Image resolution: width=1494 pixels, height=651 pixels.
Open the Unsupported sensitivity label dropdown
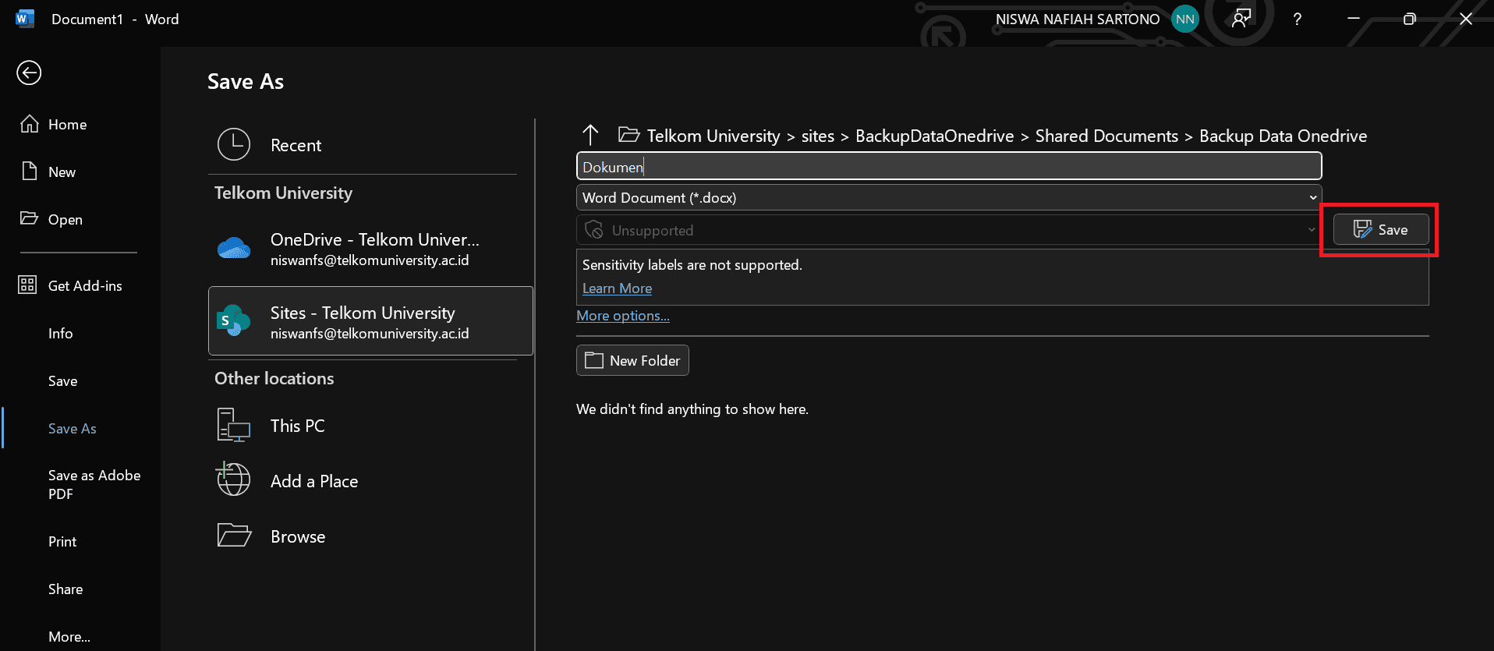tap(949, 230)
